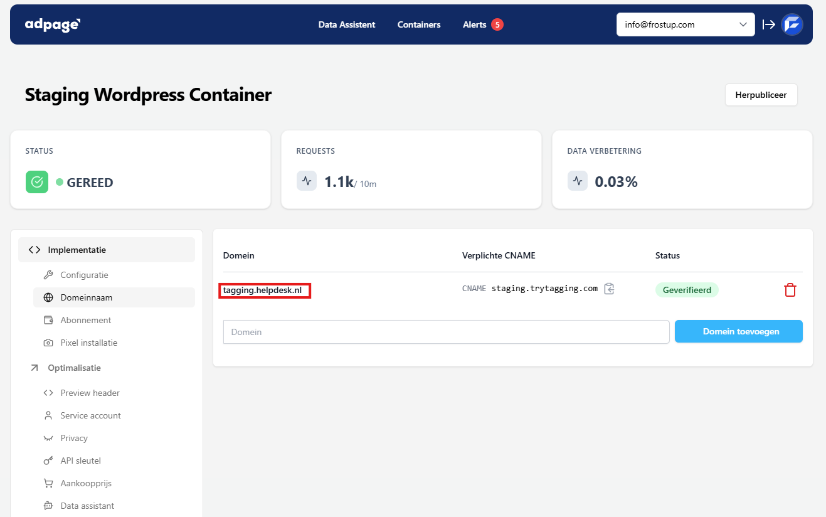Open Configuratie in the sidebar

tap(84, 275)
